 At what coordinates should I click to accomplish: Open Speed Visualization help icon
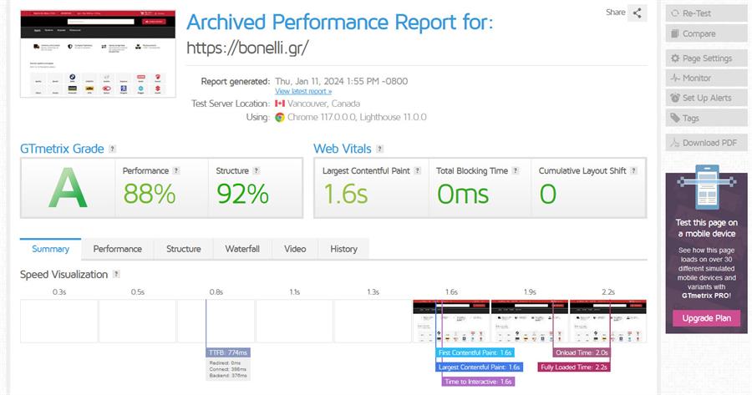pyautogui.click(x=116, y=274)
